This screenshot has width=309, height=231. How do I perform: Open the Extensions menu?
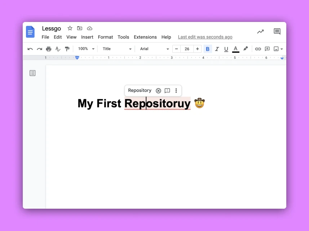pyautogui.click(x=145, y=37)
